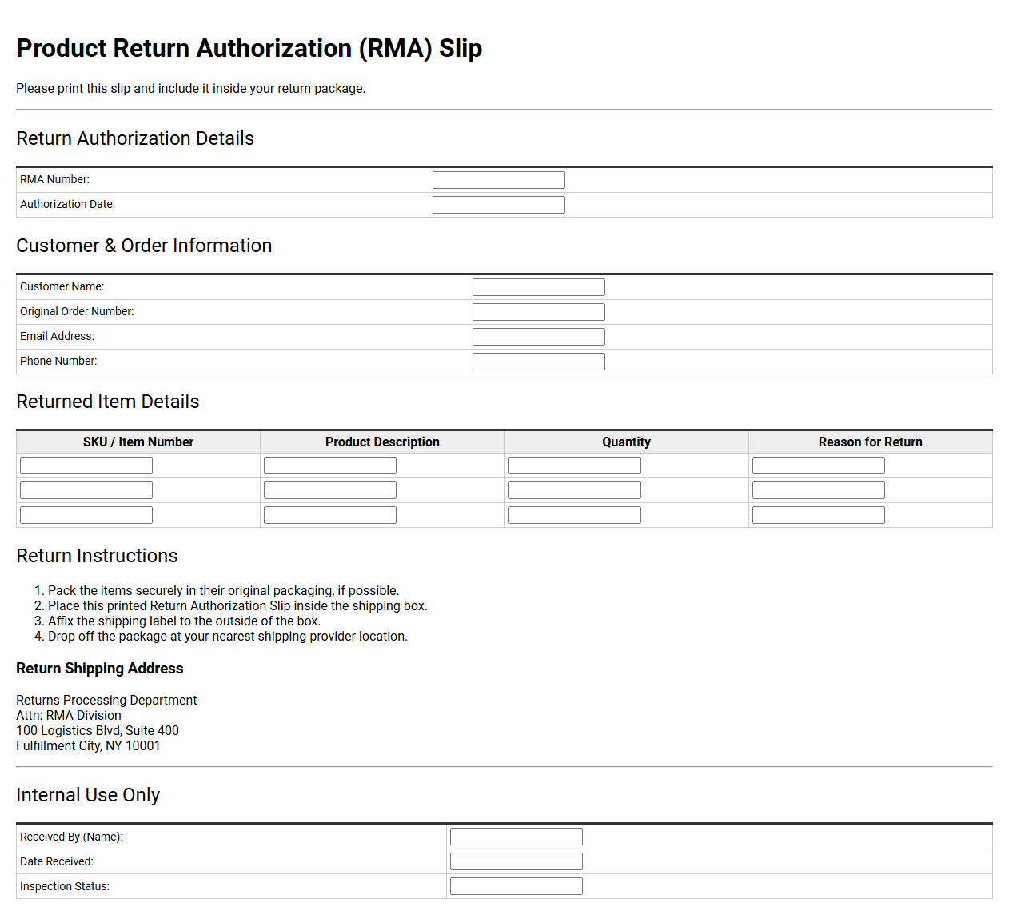Click the 'Please print this slip' intro sentence
Viewport: 1009px width, 915px height.
click(191, 89)
